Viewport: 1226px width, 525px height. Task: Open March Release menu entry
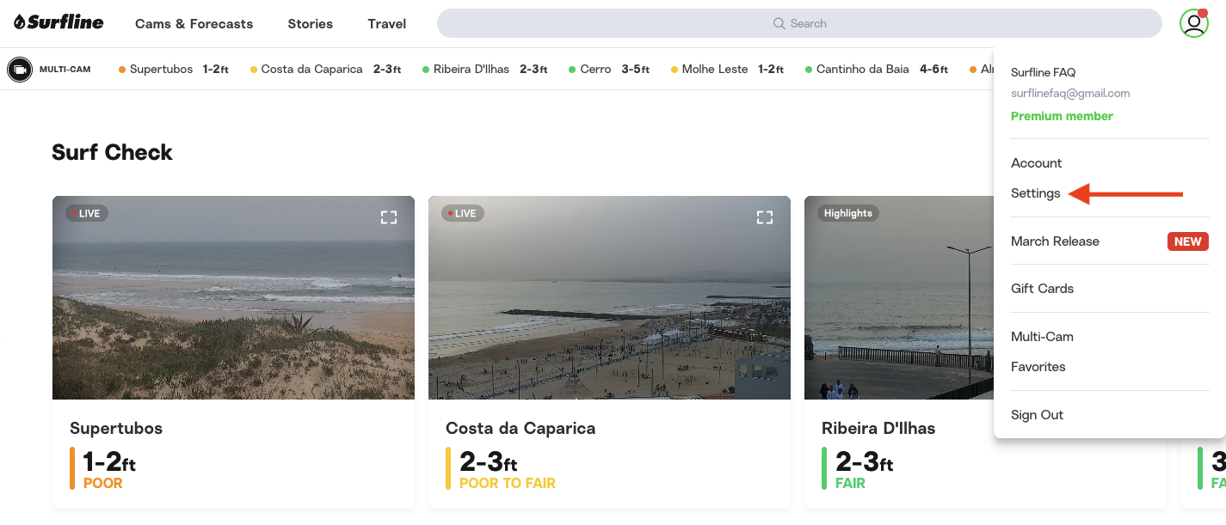[x=1055, y=241]
